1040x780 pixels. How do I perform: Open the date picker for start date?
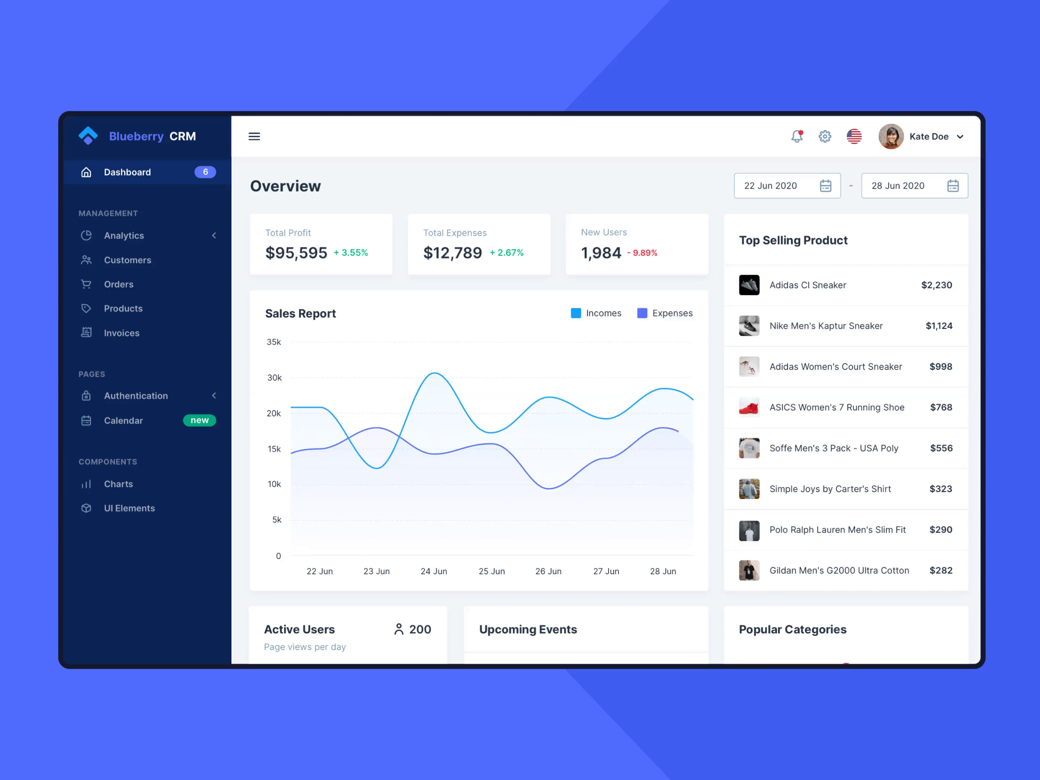click(x=825, y=185)
